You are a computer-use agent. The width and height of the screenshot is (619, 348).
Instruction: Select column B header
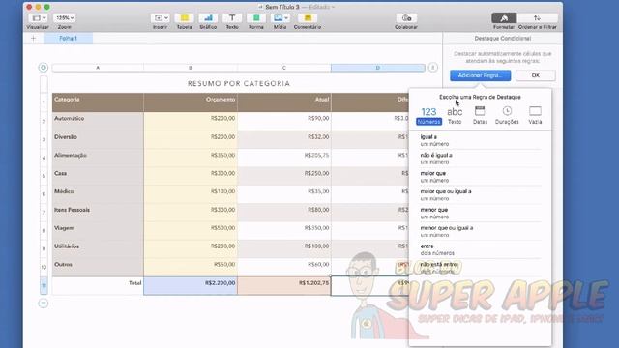(191, 68)
